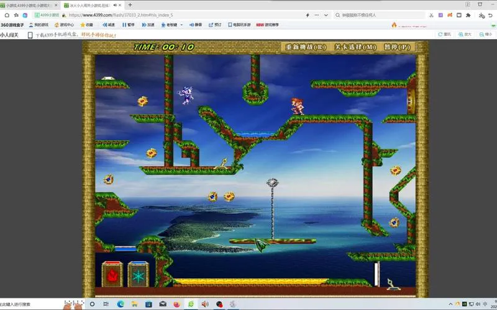
Task: Click the 收藏 favorites star item
Action: [x=87, y=25]
